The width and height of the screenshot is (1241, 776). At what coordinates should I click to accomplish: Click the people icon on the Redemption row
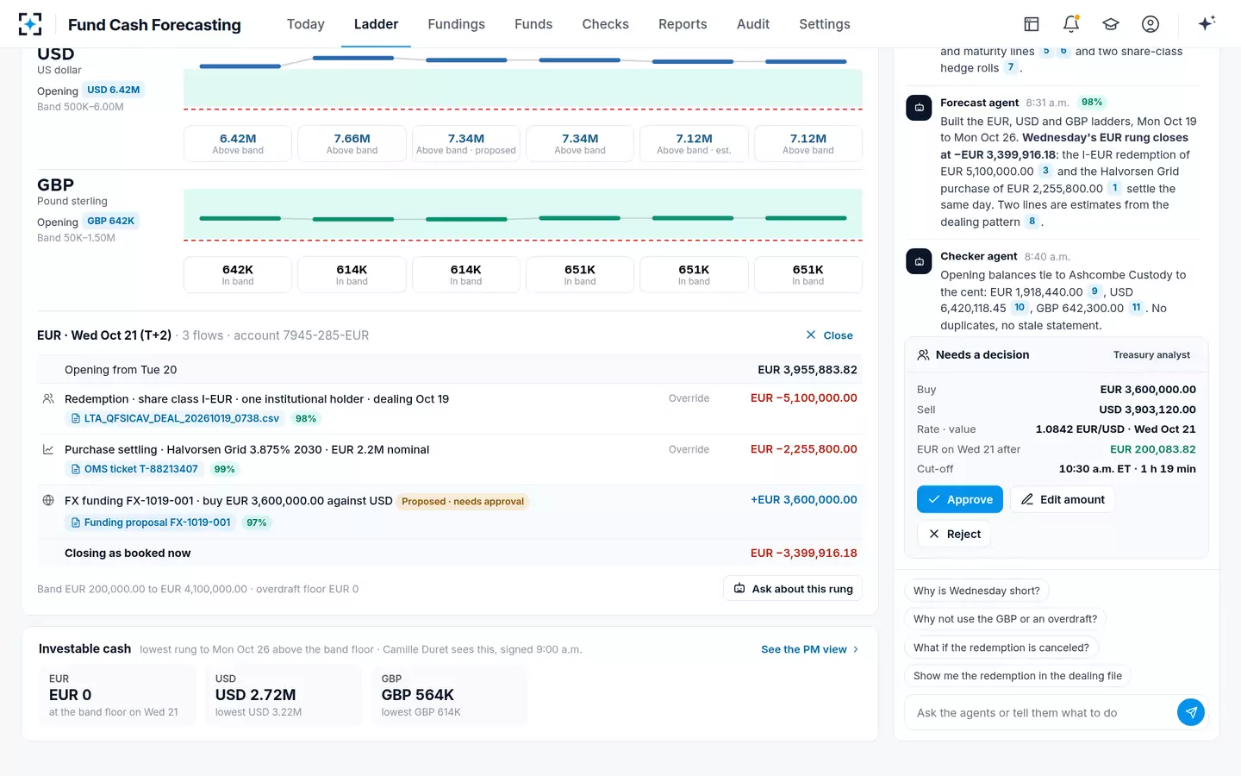pyautogui.click(x=48, y=398)
